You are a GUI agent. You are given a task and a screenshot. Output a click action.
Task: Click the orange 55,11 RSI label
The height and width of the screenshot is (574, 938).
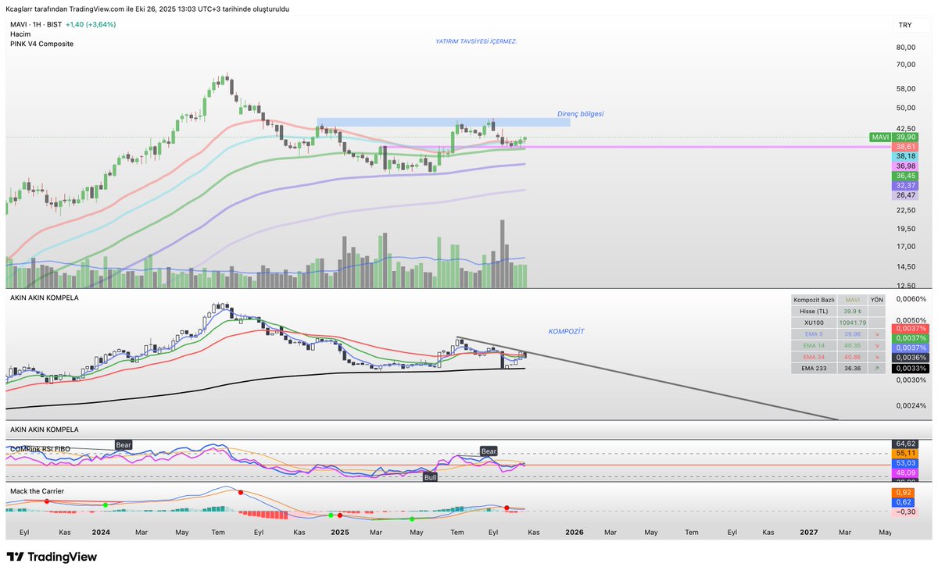point(904,453)
